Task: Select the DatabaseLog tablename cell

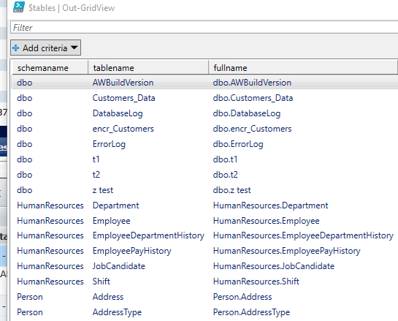Action: (118, 113)
